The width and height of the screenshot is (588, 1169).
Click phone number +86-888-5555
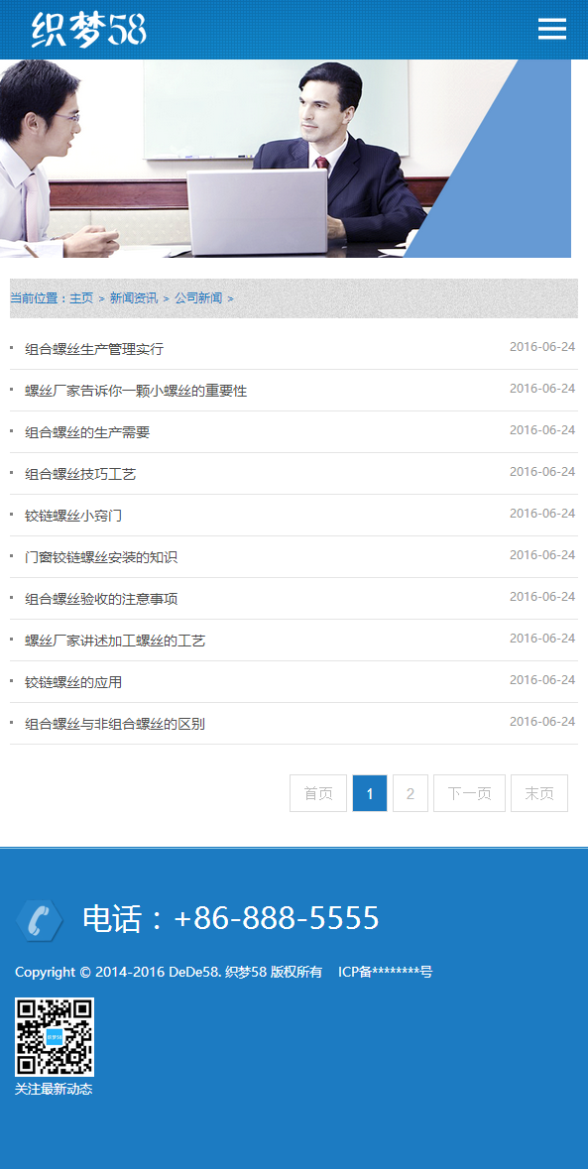(x=277, y=918)
